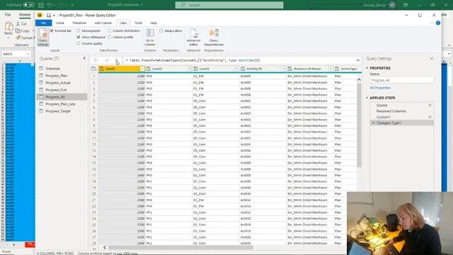Viewport: 453px width, 255px height.
Task: Click Excel search box
Action: pyautogui.click(x=229, y=5)
